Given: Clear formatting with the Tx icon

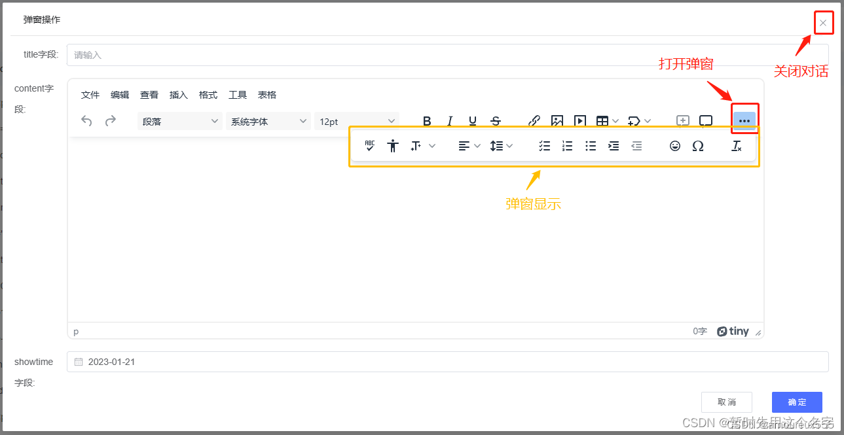Looking at the screenshot, I should [736, 145].
